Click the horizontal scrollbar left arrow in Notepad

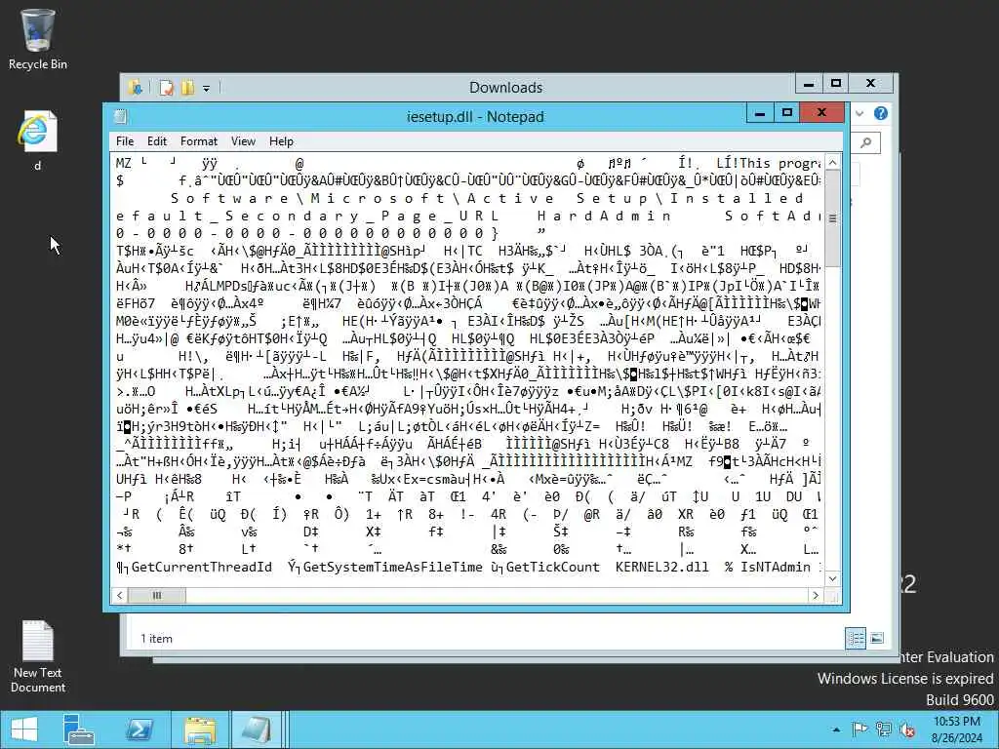click(x=119, y=596)
